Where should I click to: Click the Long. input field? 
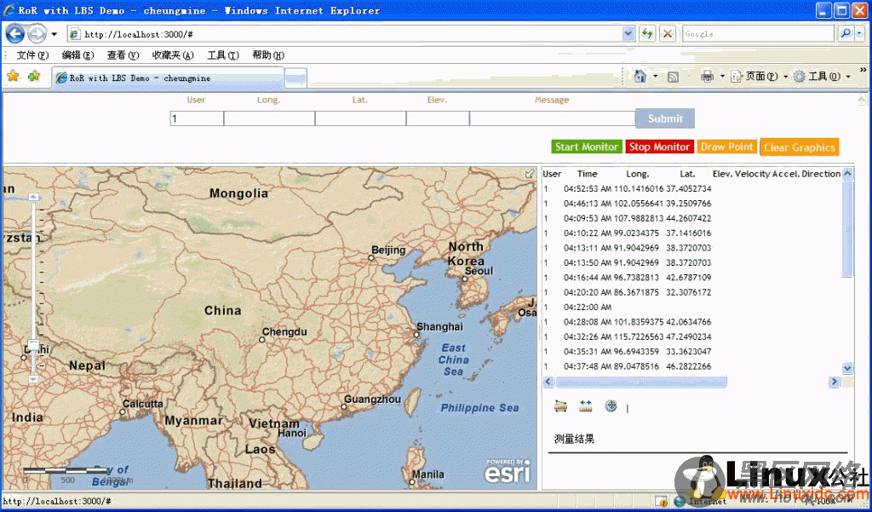tap(269, 118)
